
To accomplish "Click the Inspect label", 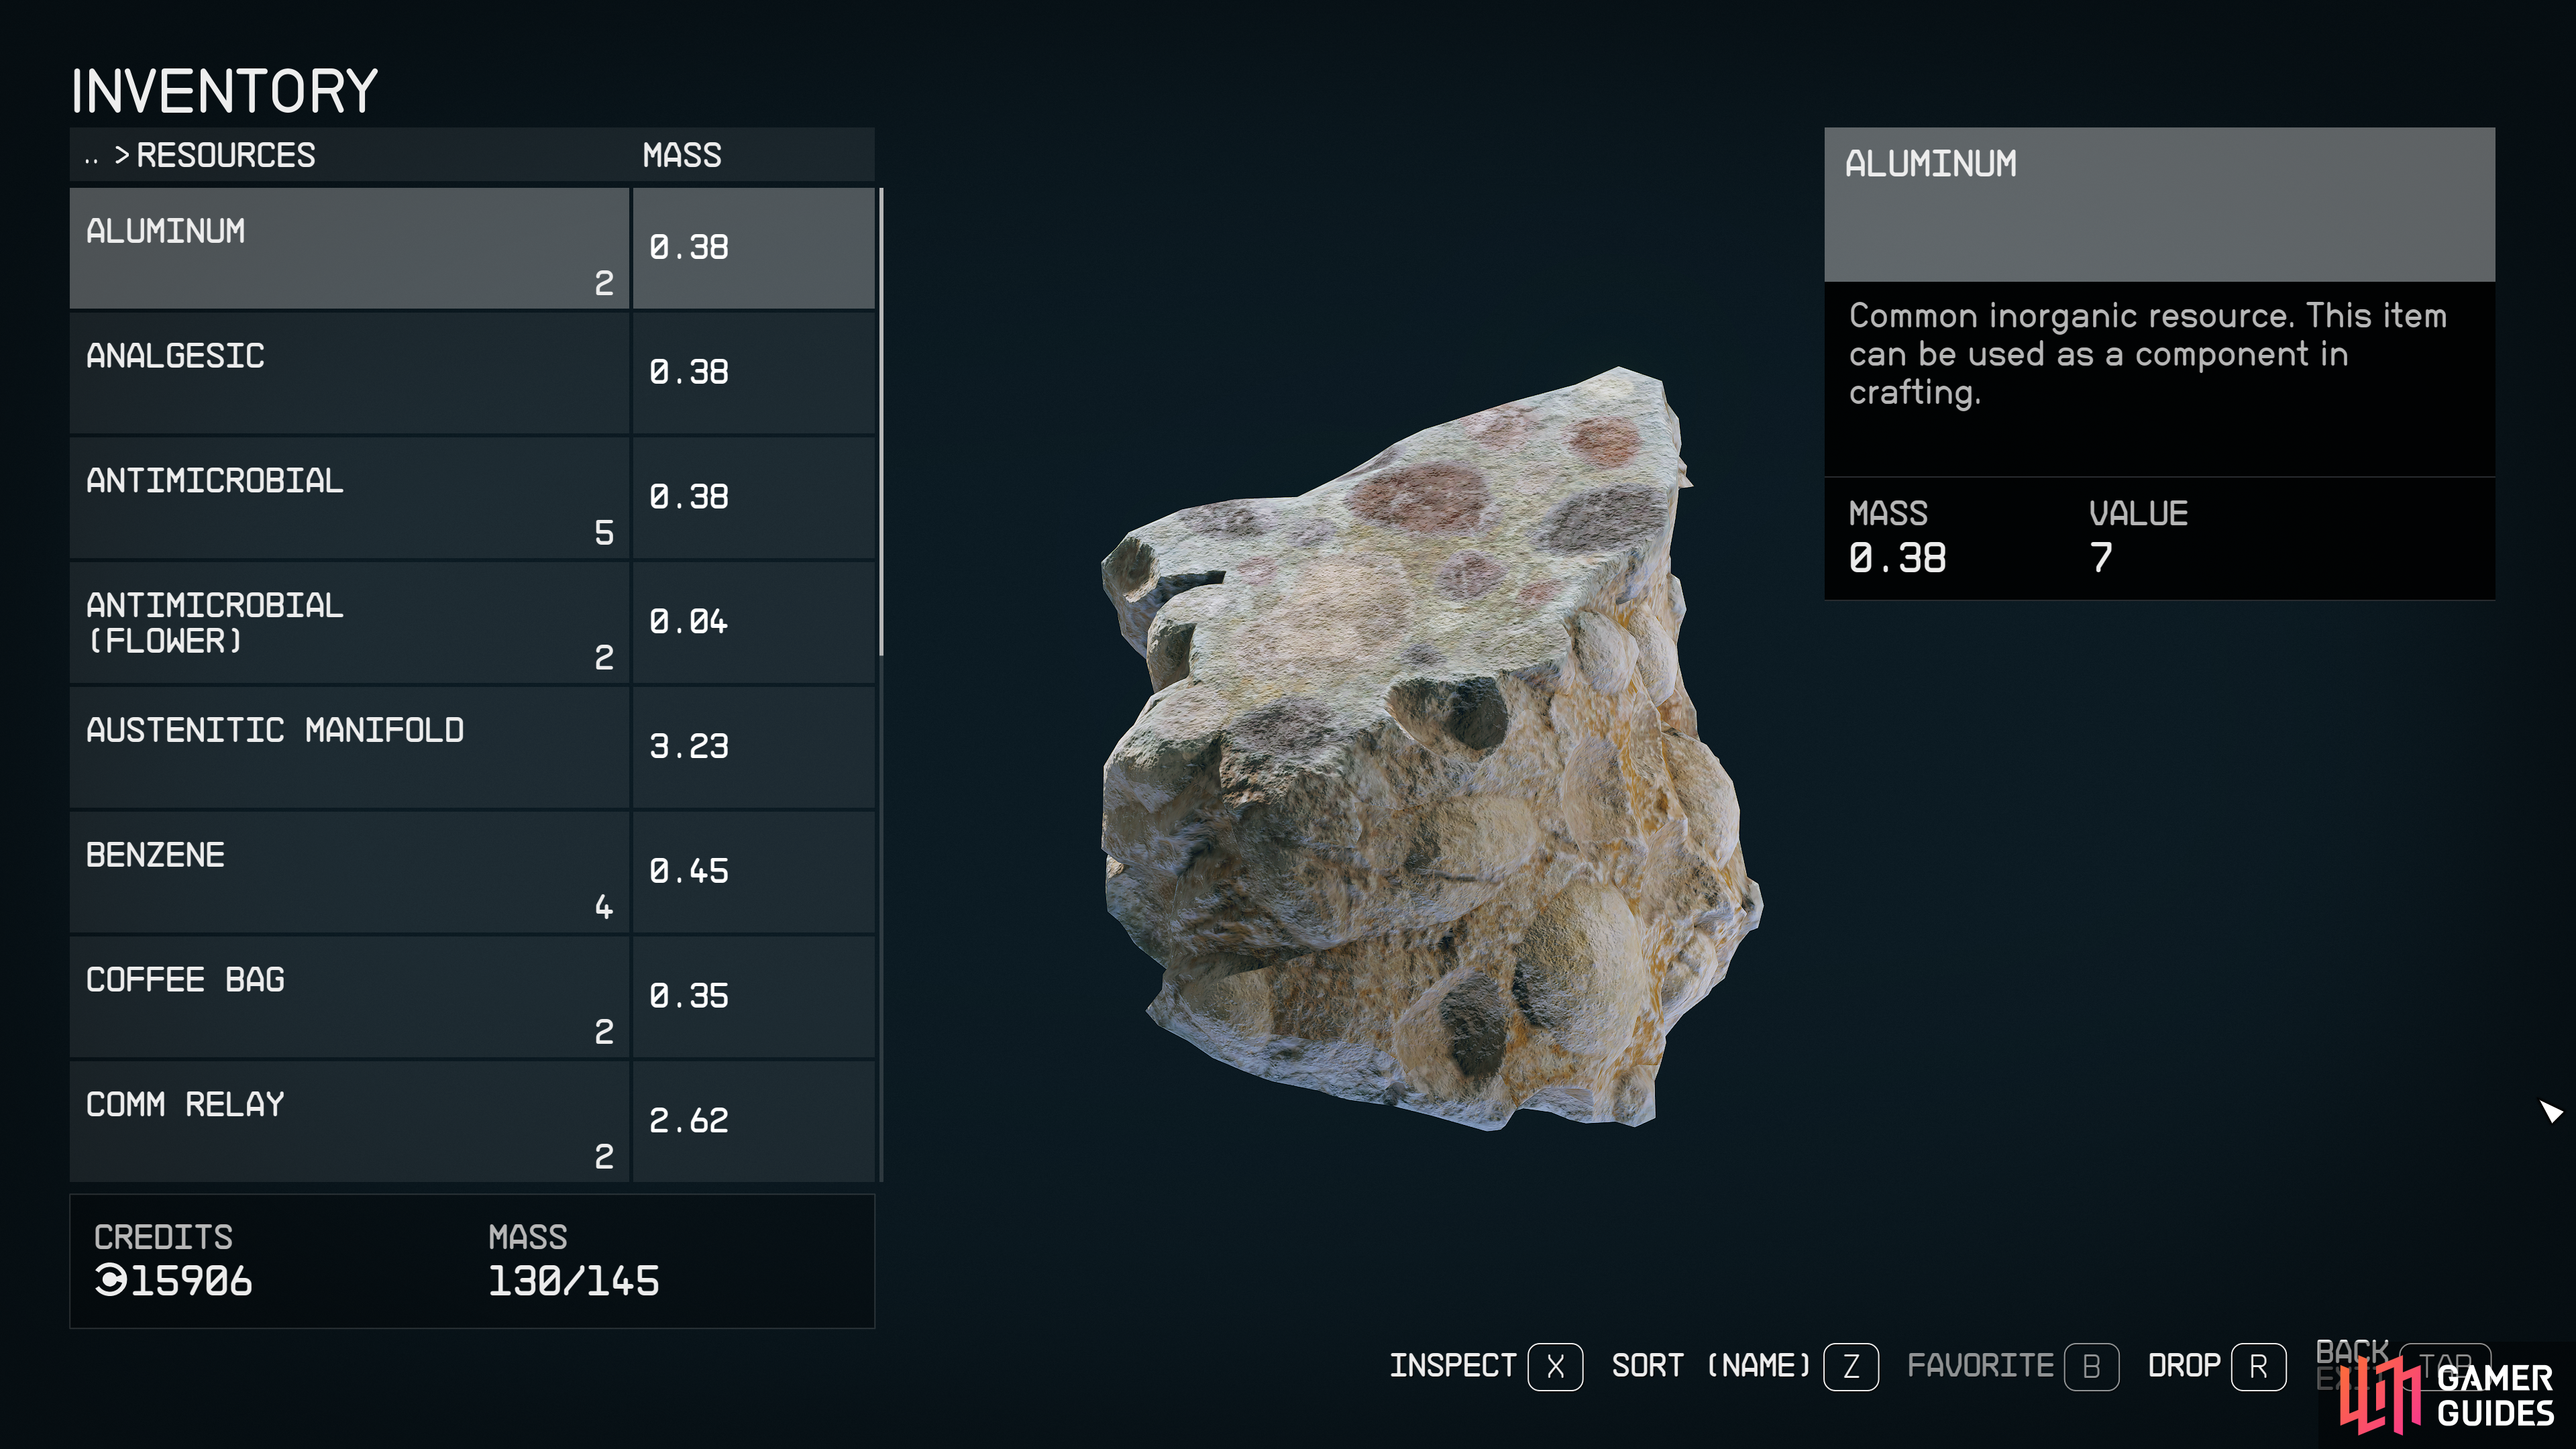I will [1453, 1366].
